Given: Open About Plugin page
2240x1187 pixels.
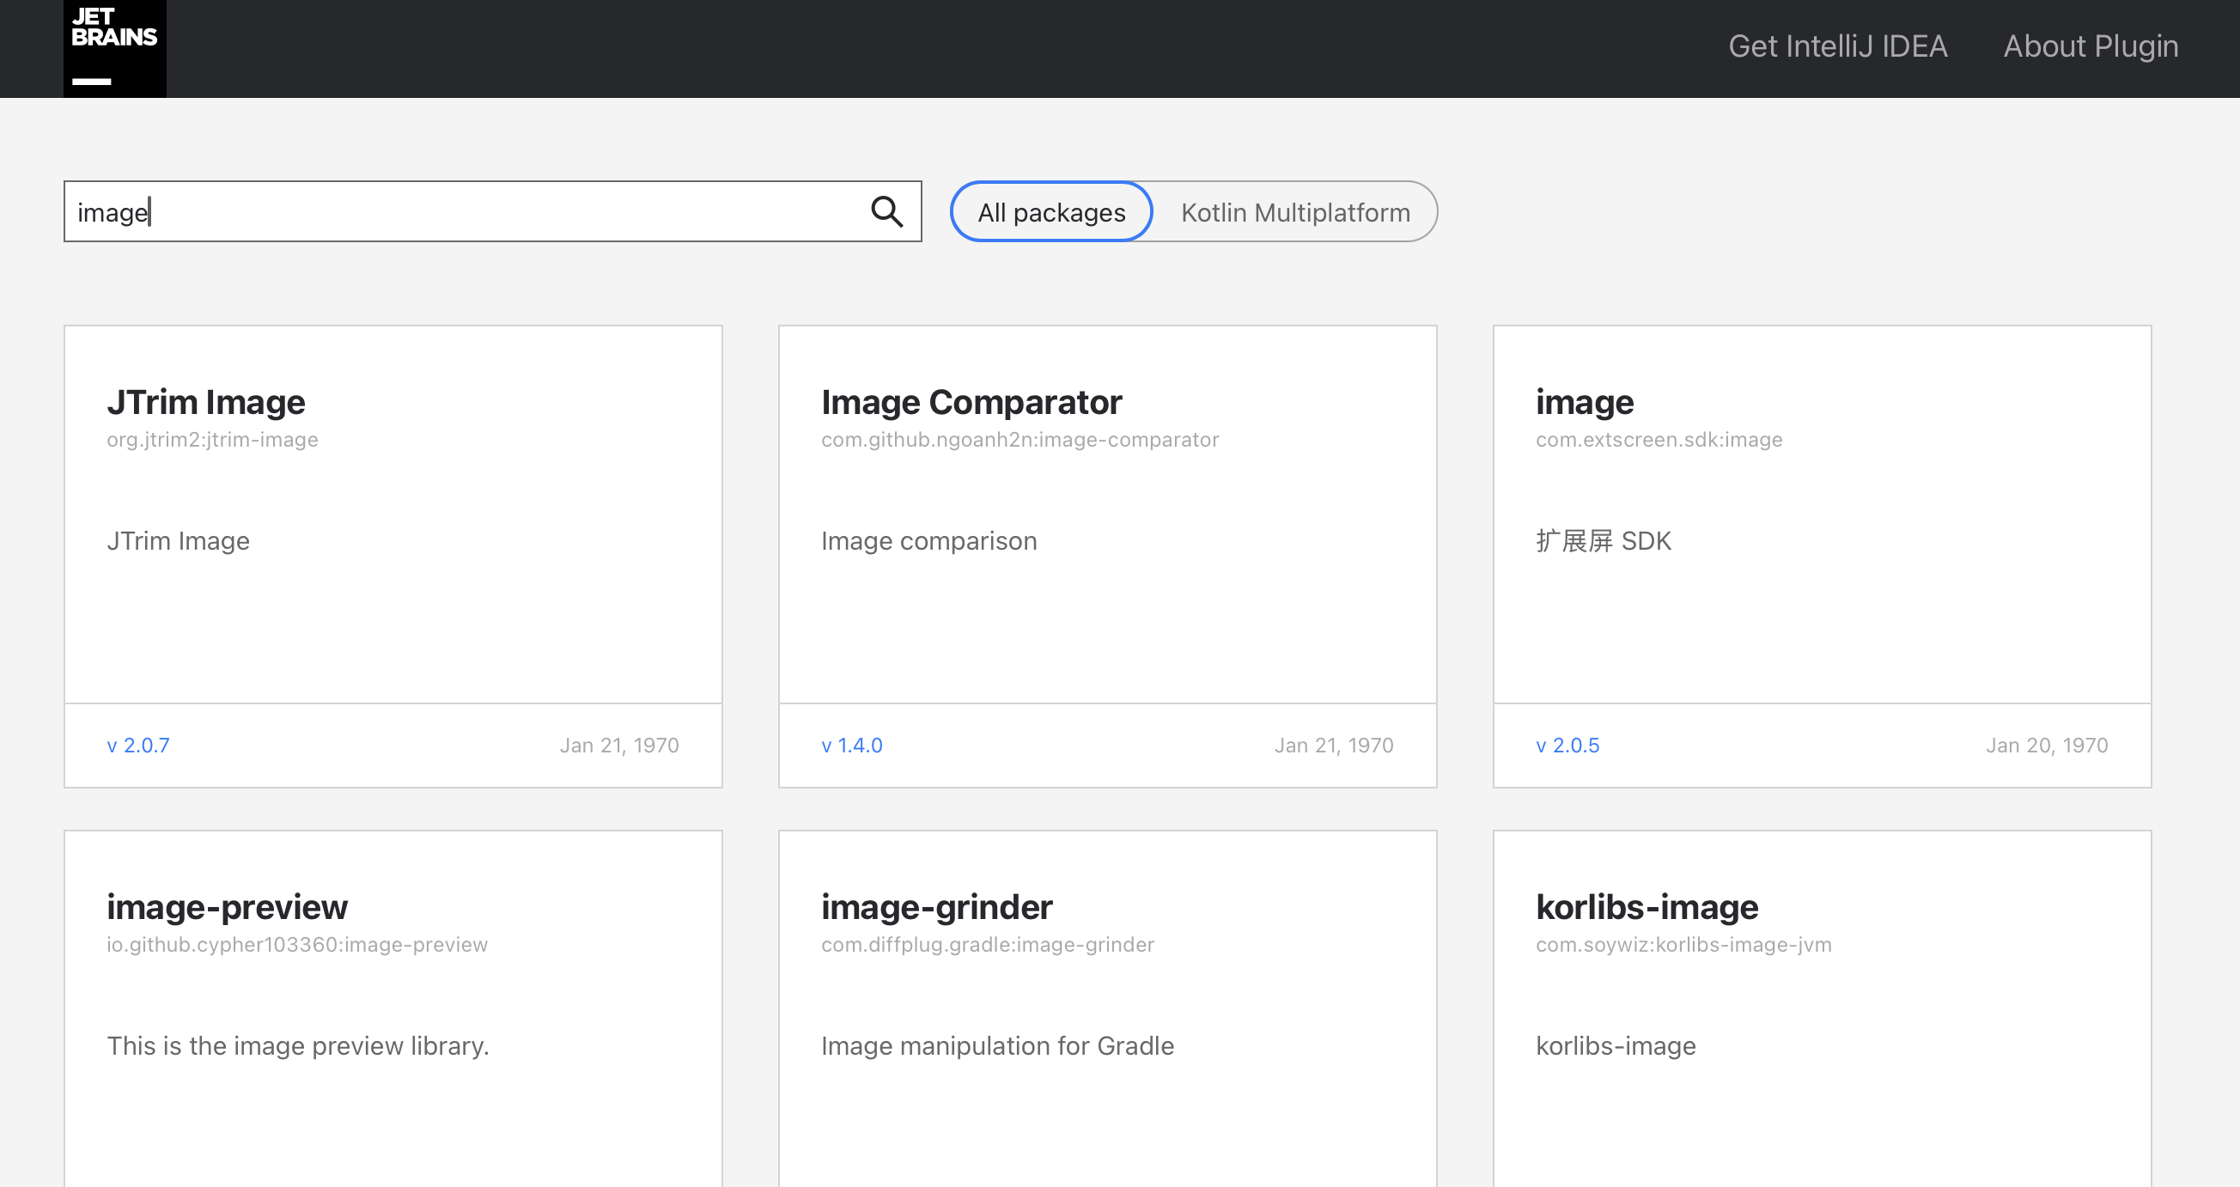Looking at the screenshot, I should pyautogui.click(x=2090, y=46).
